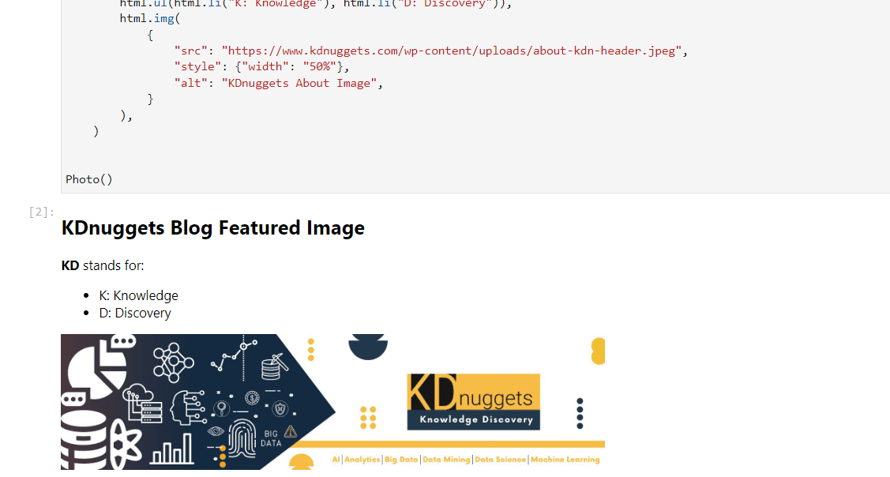Viewport: 890px width, 477px height.
Task: Click the [2]: output prompt label
Action: (41, 212)
